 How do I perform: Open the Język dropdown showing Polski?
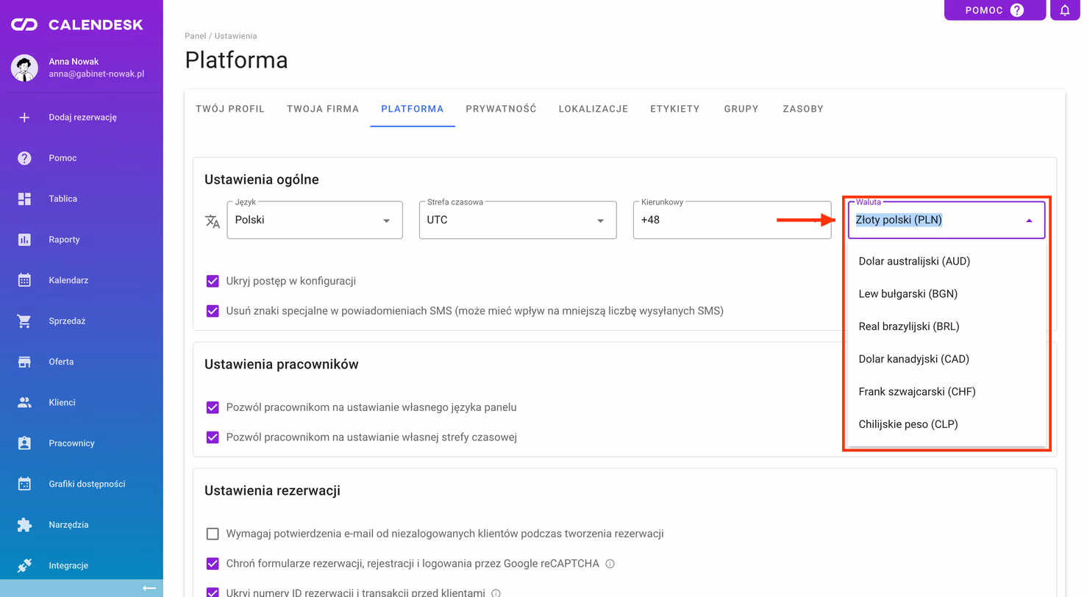pyautogui.click(x=315, y=220)
